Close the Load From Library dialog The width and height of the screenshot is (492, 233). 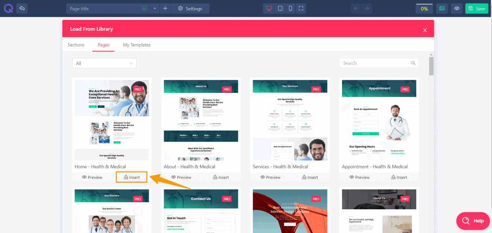pyautogui.click(x=425, y=30)
